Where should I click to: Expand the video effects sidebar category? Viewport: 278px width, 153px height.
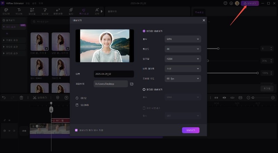(14, 53)
